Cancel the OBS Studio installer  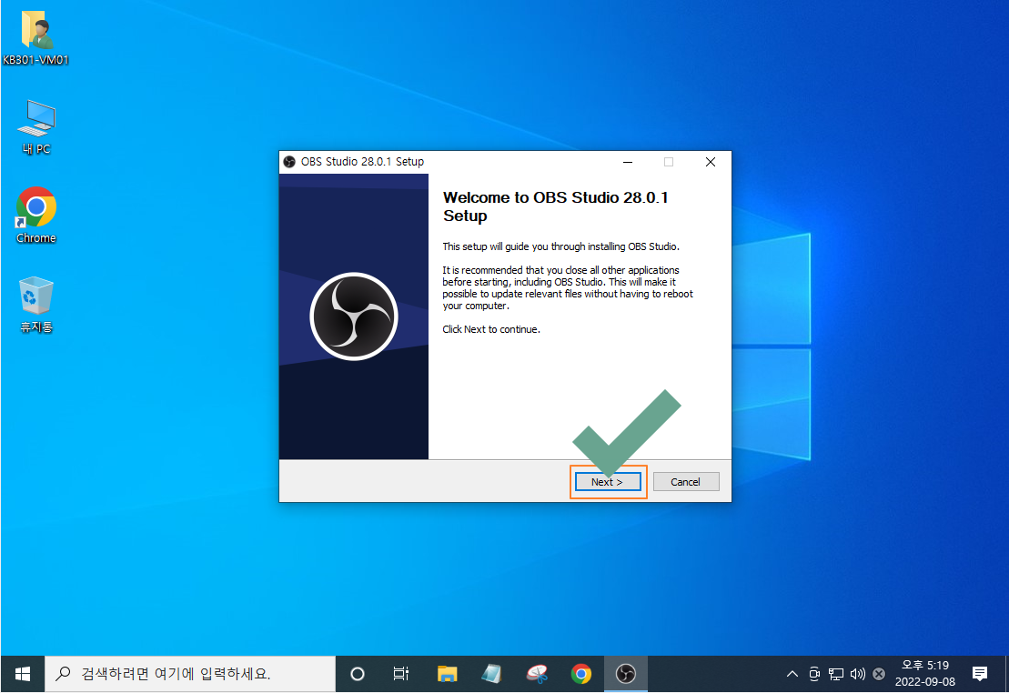coord(685,481)
